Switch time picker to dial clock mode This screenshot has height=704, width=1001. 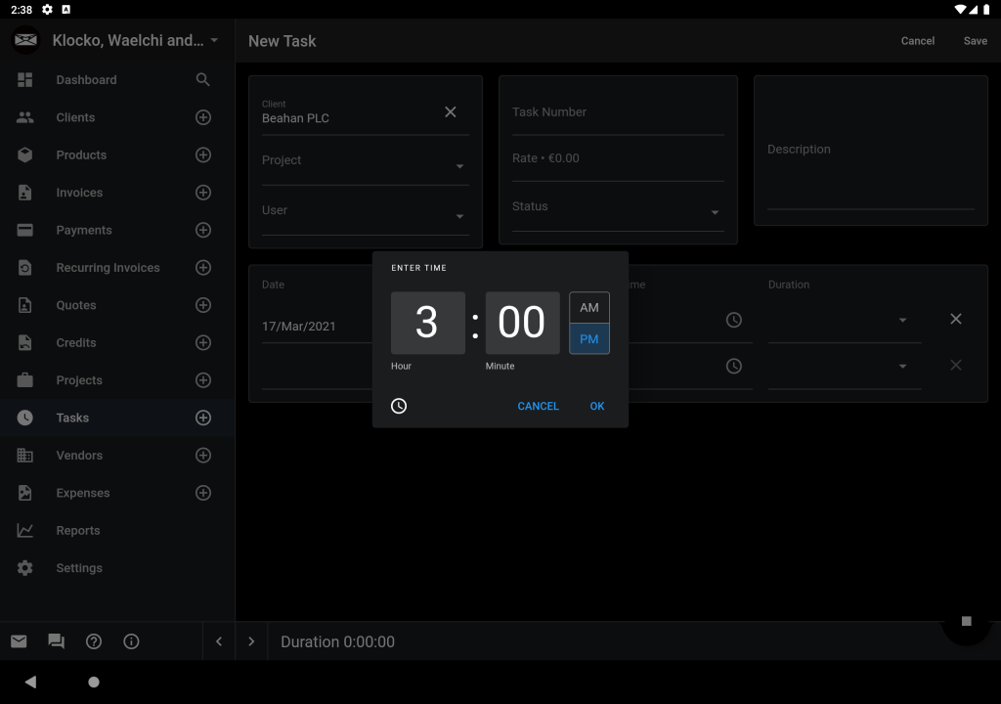[399, 406]
